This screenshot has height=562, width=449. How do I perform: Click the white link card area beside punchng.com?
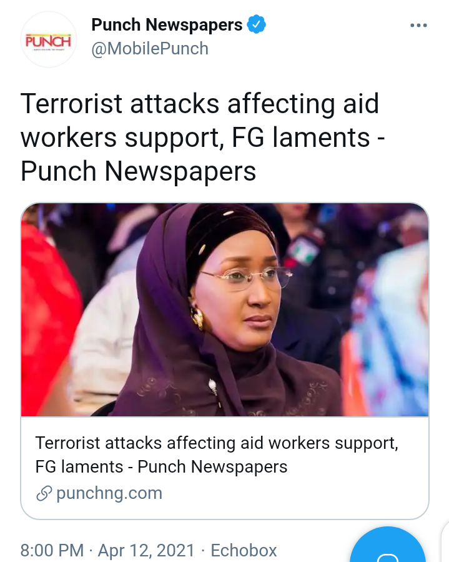pos(294,493)
